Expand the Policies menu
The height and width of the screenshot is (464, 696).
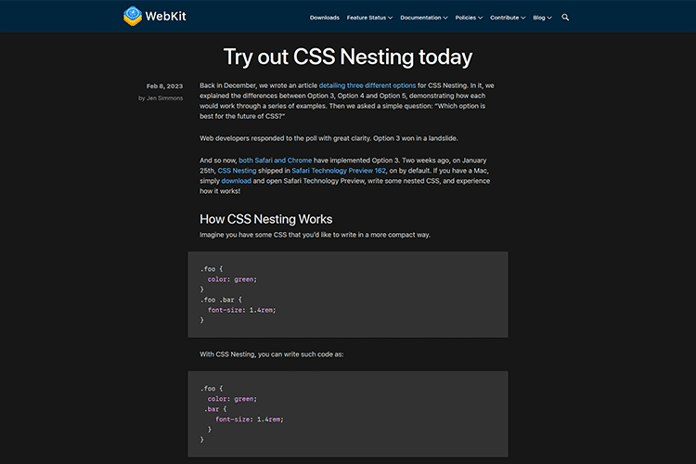click(x=469, y=18)
